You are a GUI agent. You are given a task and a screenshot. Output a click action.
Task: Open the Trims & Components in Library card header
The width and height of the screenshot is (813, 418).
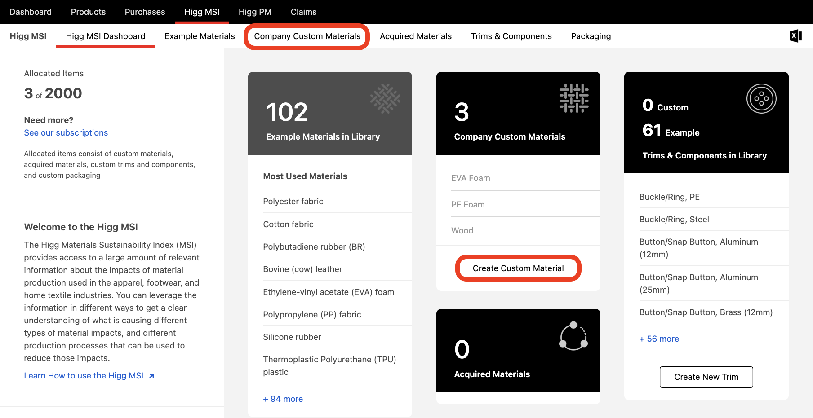[706, 122]
